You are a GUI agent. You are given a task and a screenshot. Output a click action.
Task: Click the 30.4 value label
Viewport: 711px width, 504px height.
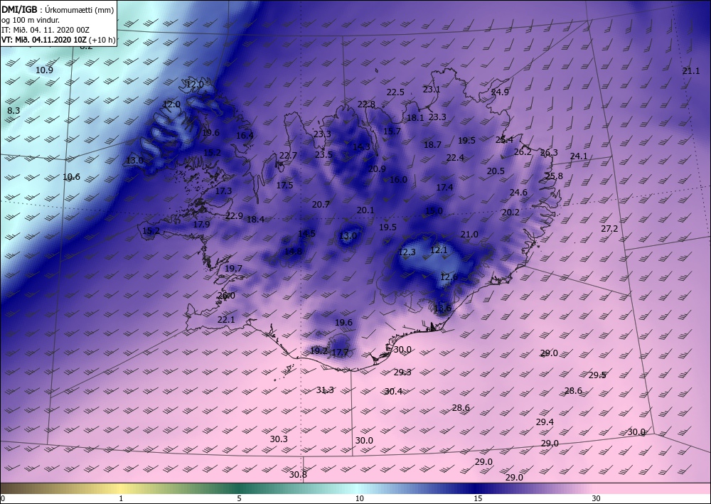tap(393, 392)
